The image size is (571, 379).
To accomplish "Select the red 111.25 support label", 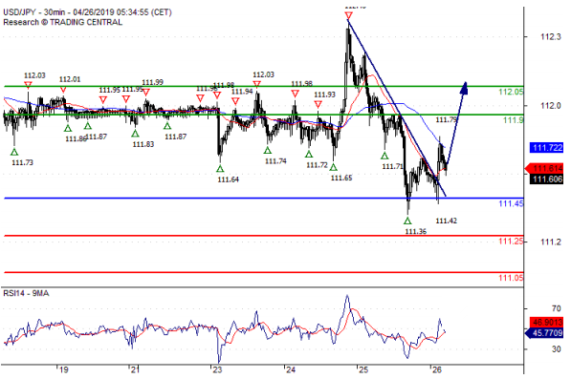I will pos(511,242).
